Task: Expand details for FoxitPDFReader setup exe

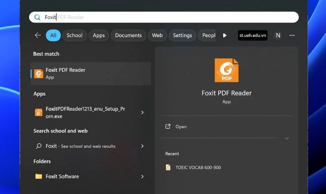Action: pyautogui.click(x=142, y=112)
